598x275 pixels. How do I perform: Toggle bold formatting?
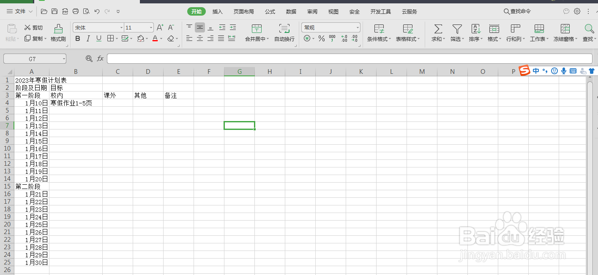[77, 38]
